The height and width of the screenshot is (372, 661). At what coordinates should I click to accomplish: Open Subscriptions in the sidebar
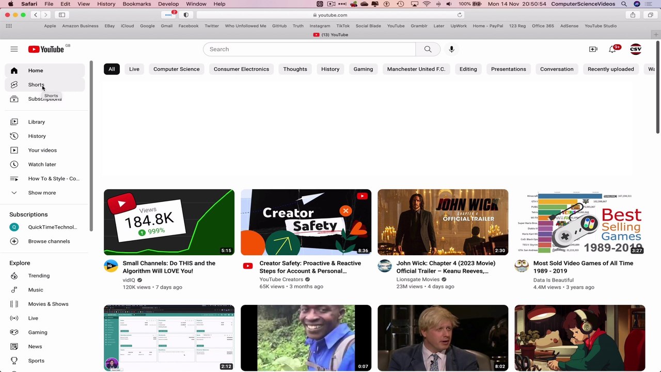tap(44, 99)
